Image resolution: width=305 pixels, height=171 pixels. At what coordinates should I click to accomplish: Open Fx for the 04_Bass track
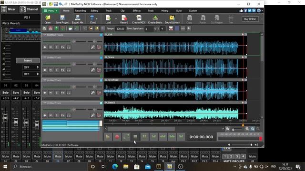pos(62,115)
